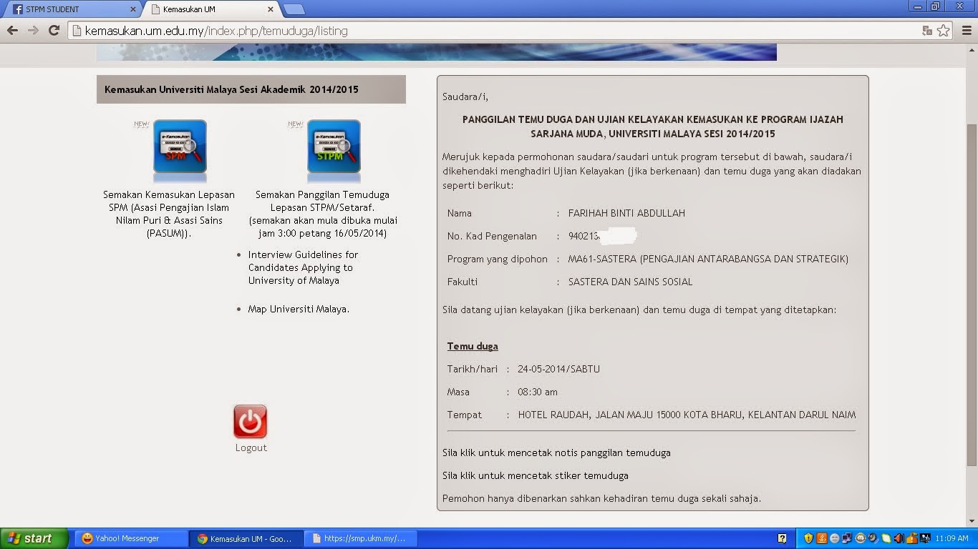Click the volume speaker tray icon

click(x=899, y=538)
